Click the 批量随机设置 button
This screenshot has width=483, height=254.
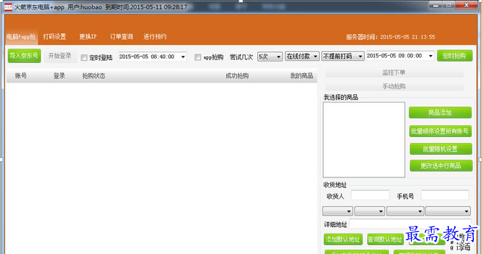coord(441,149)
